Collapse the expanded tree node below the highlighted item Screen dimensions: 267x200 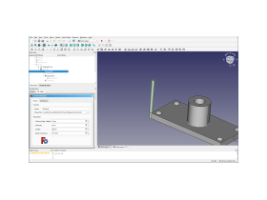coord(44,76)
